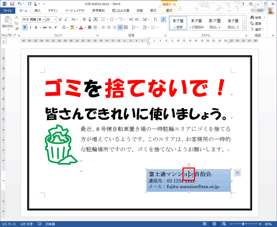Switch to the デザイン tab
Screen dimensions: 277x227
pos(53,11)
